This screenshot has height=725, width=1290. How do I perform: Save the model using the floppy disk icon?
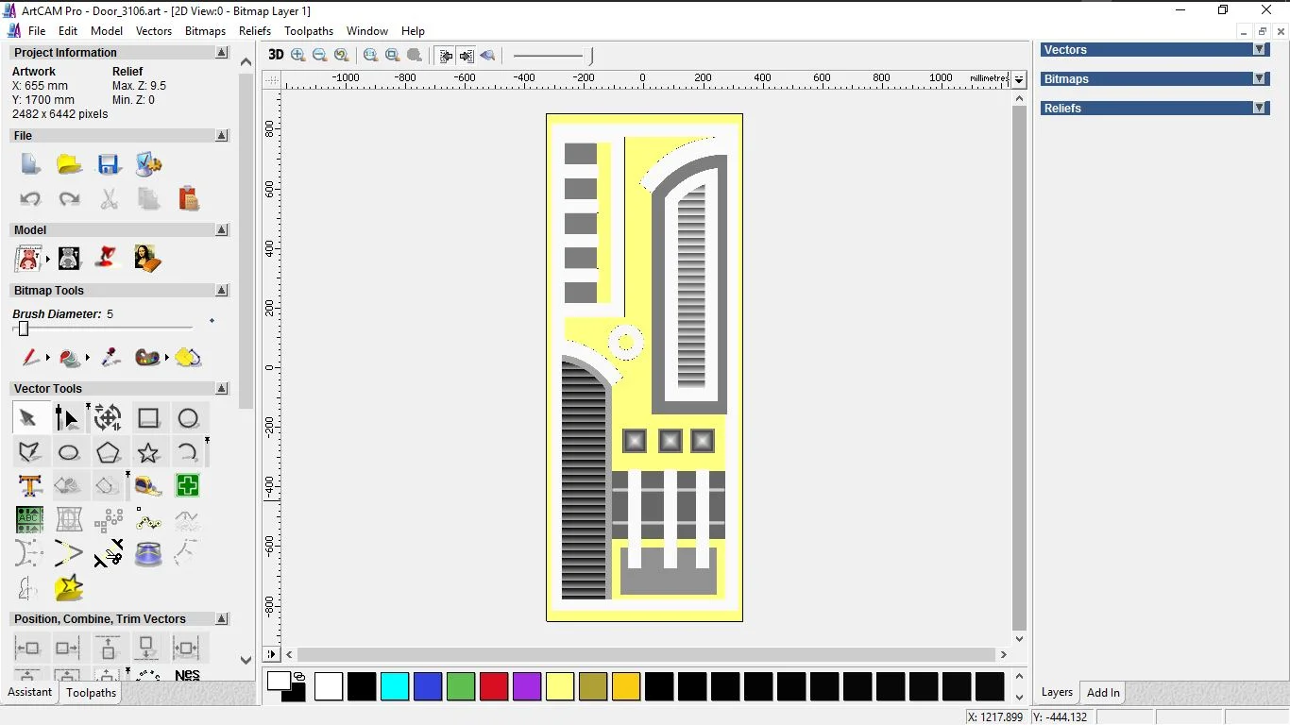coord(109,164)
